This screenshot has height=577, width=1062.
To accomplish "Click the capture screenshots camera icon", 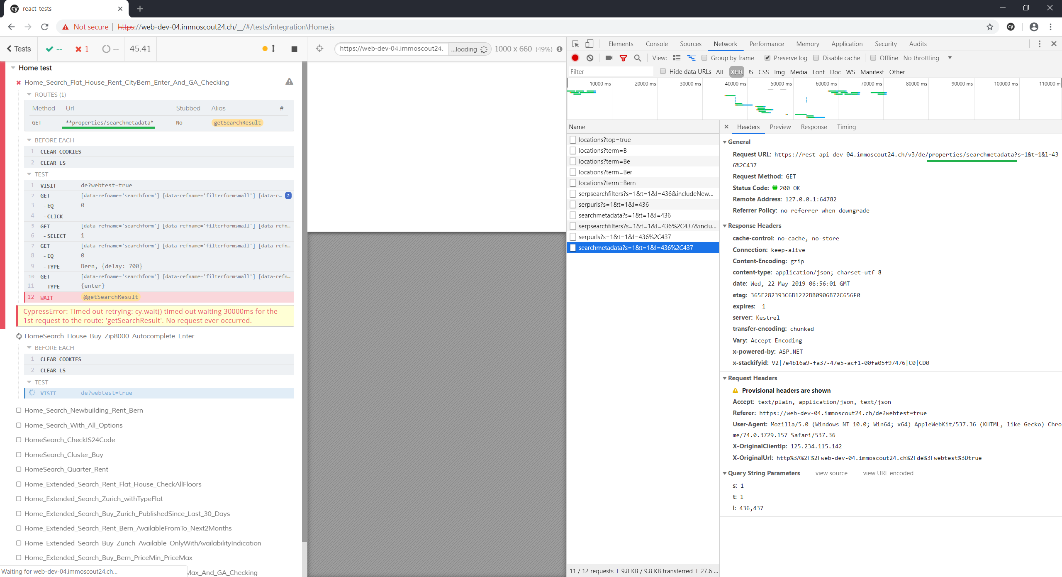I will [x=609, y=58].
